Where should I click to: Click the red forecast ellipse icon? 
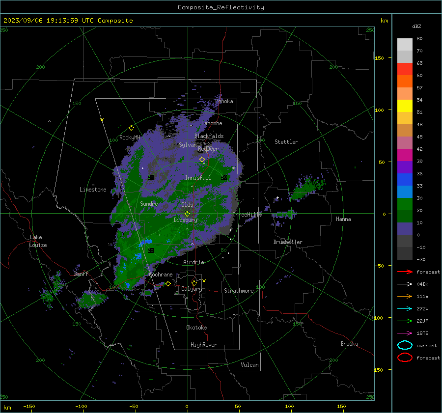click(405, 358)
